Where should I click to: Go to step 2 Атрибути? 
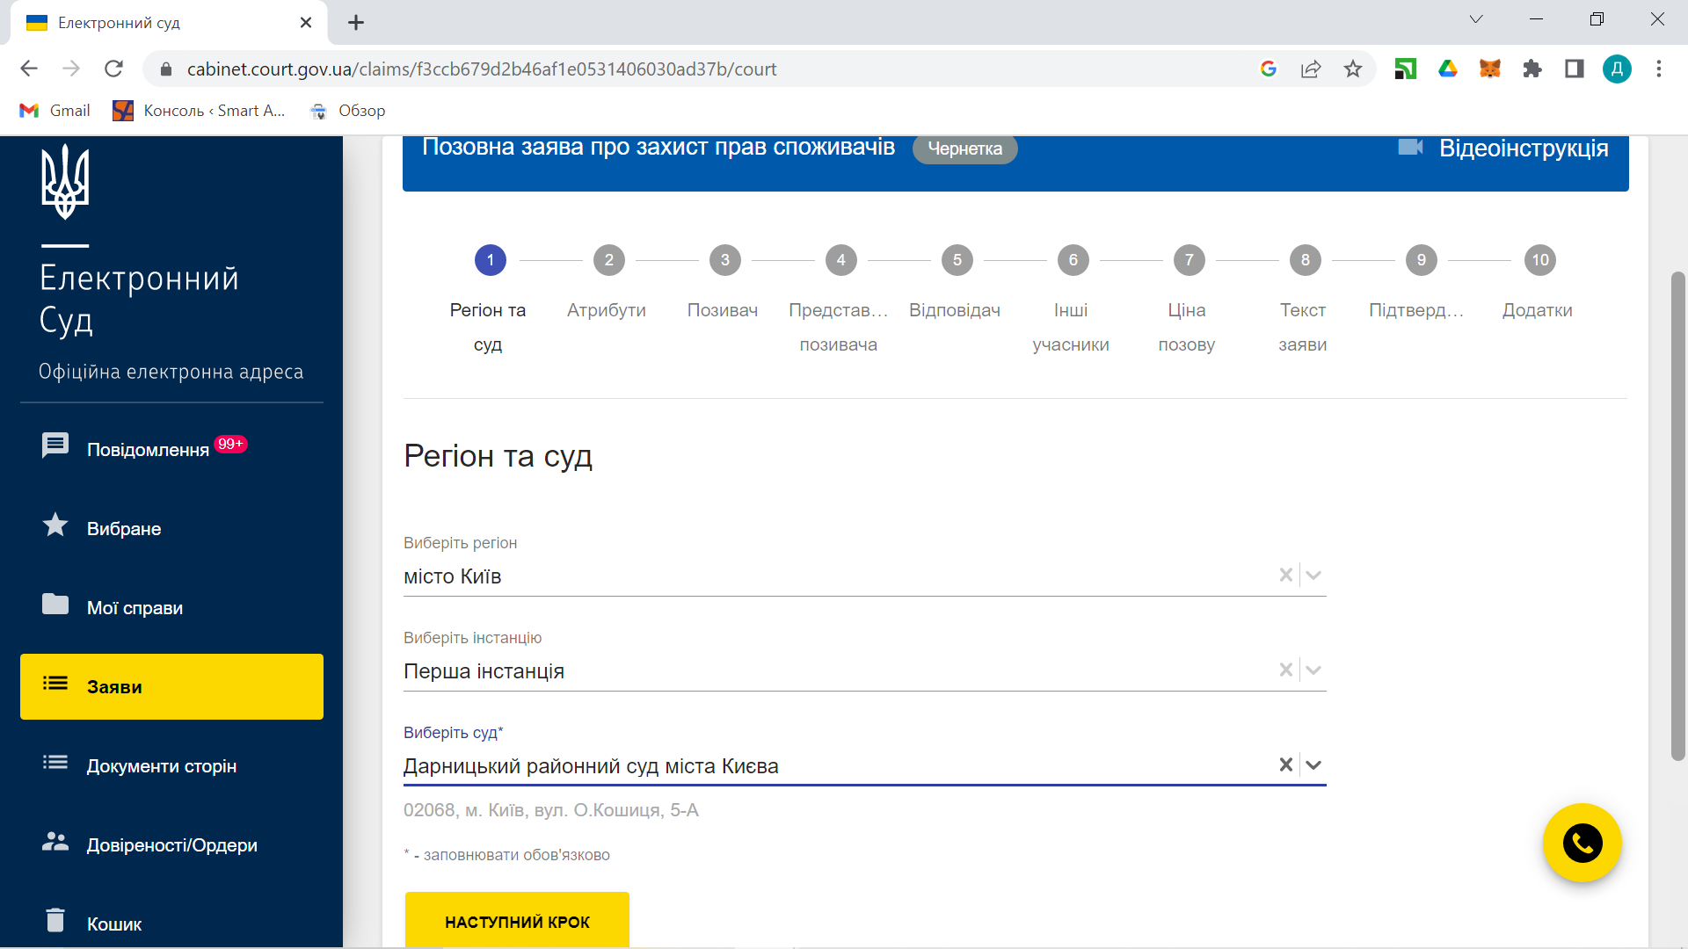608,260
